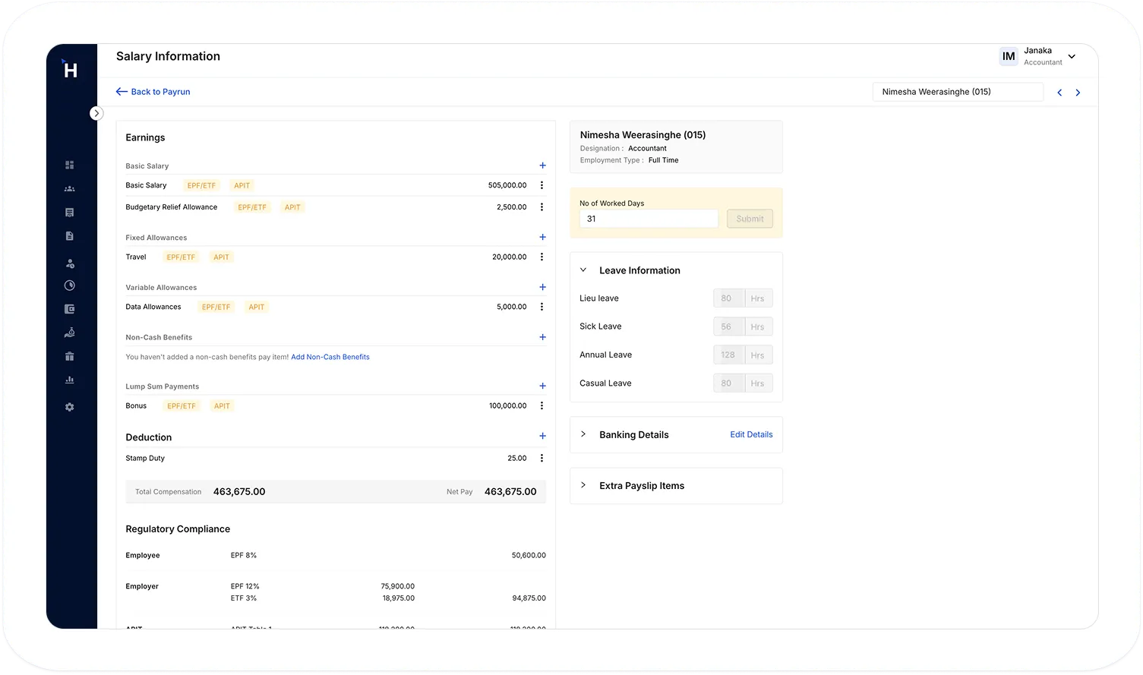Open the Stamp Duty row options menu
Image resolution: width=1143 pixels, height=675 pixels.
(x=542, y=458)
